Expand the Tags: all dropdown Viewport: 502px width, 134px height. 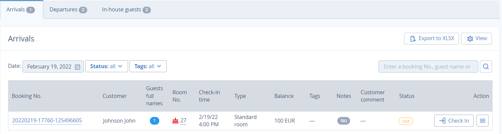click(x=148, y=66)
